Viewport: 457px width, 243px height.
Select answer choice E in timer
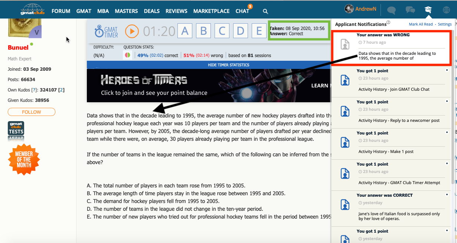coord(259,31)
